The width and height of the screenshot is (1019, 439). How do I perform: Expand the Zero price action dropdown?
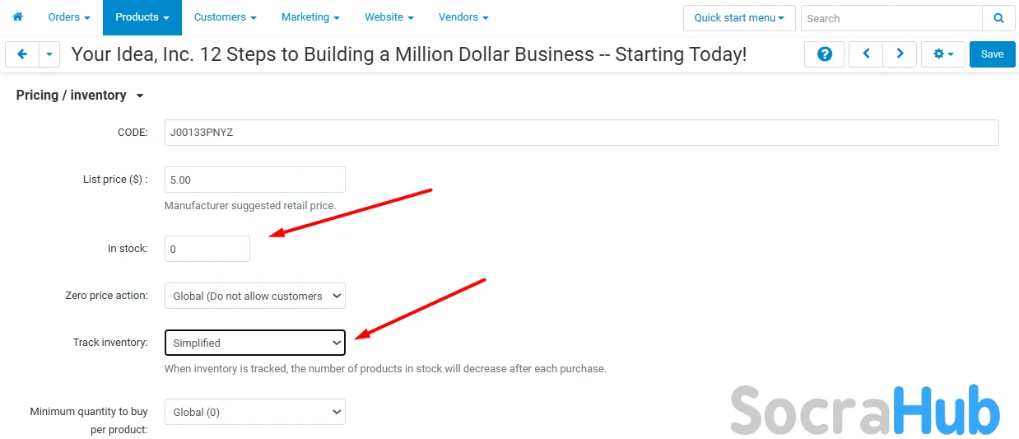click(x=254, y=296)
